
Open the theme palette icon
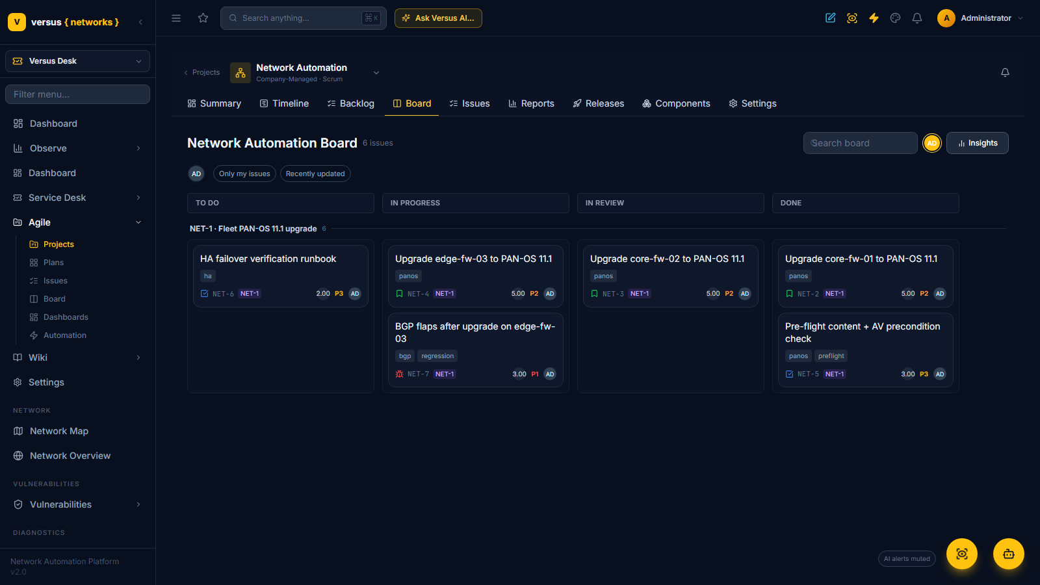(896, 18)
